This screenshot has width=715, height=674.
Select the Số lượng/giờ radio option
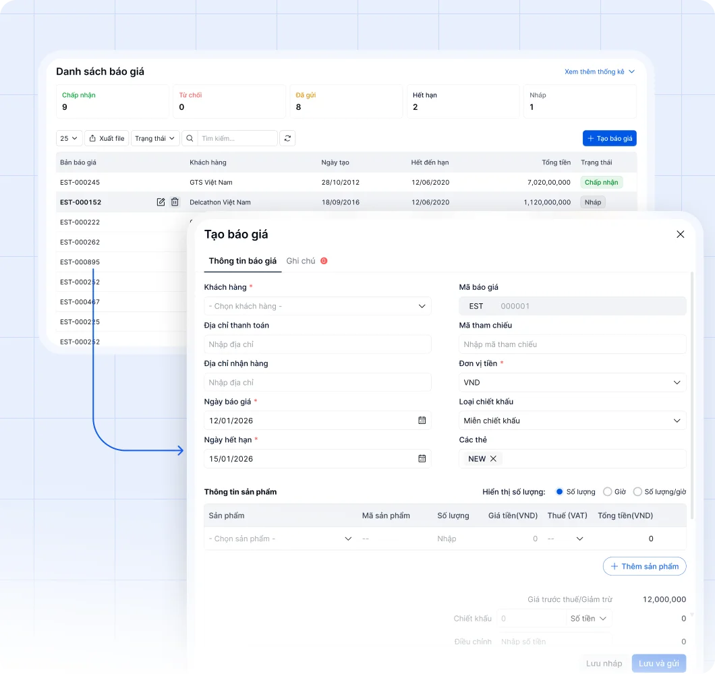pos(637,491)
